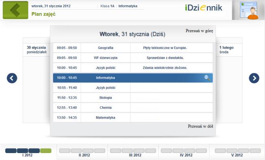Click the 'III 2012' month label
Image resolution: width=265 pixels, height=160 pixels.
coord(135,155)
